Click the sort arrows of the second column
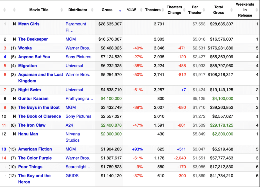The image size is (260, 187). pos(14,10)
